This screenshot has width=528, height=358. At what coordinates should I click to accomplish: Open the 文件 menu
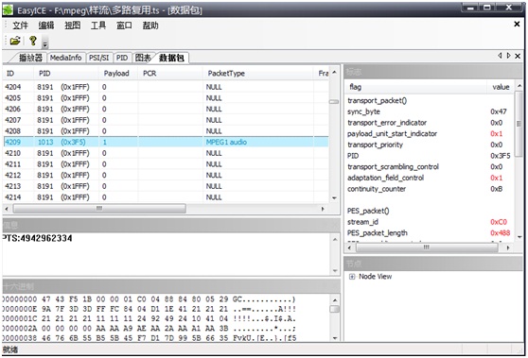tap(20, 26)
